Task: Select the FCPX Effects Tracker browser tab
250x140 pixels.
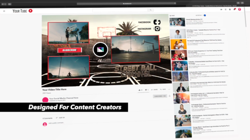Action: 214,6
